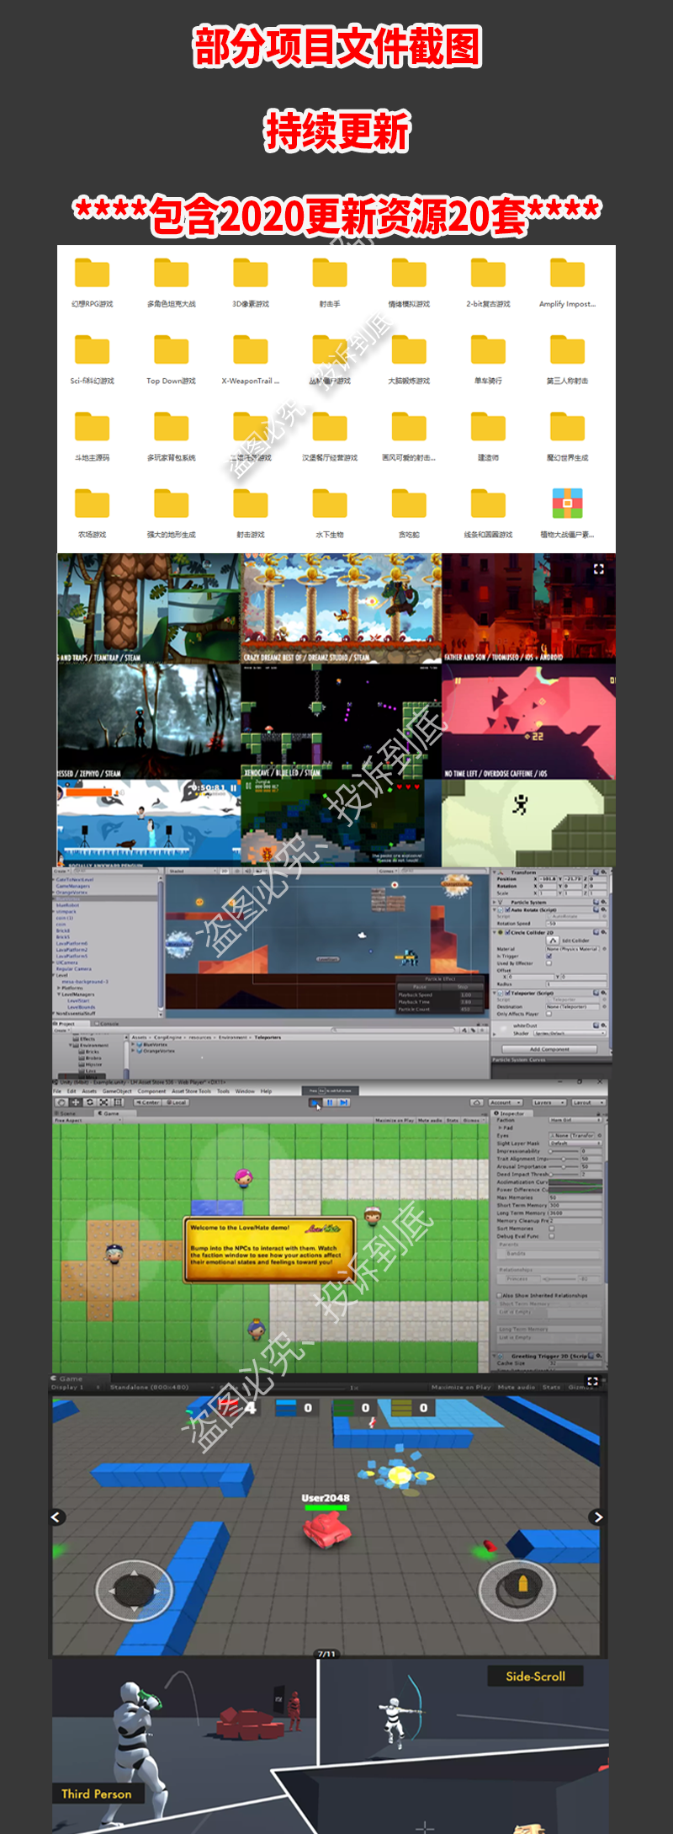Toggle the Is Trigger checkbox
This screenshot has height=1834, width=673.
pos(549,956)
